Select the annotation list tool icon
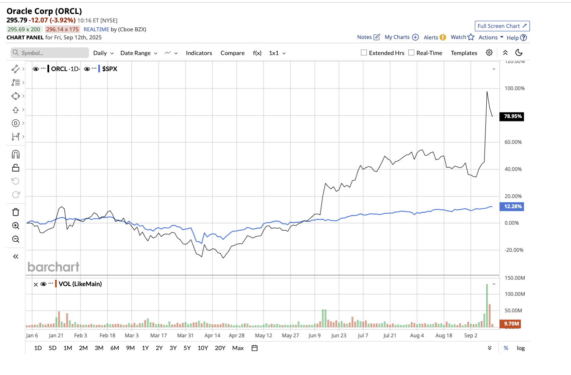Image resolution: width=571 pixels, height=375 pixels. point(16,83)
